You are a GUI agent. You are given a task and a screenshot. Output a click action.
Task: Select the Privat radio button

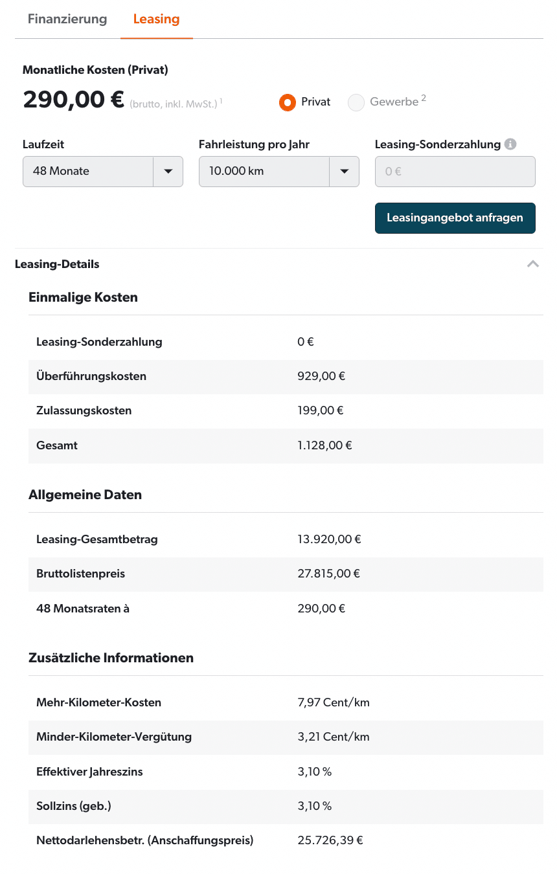pos(288,102)
